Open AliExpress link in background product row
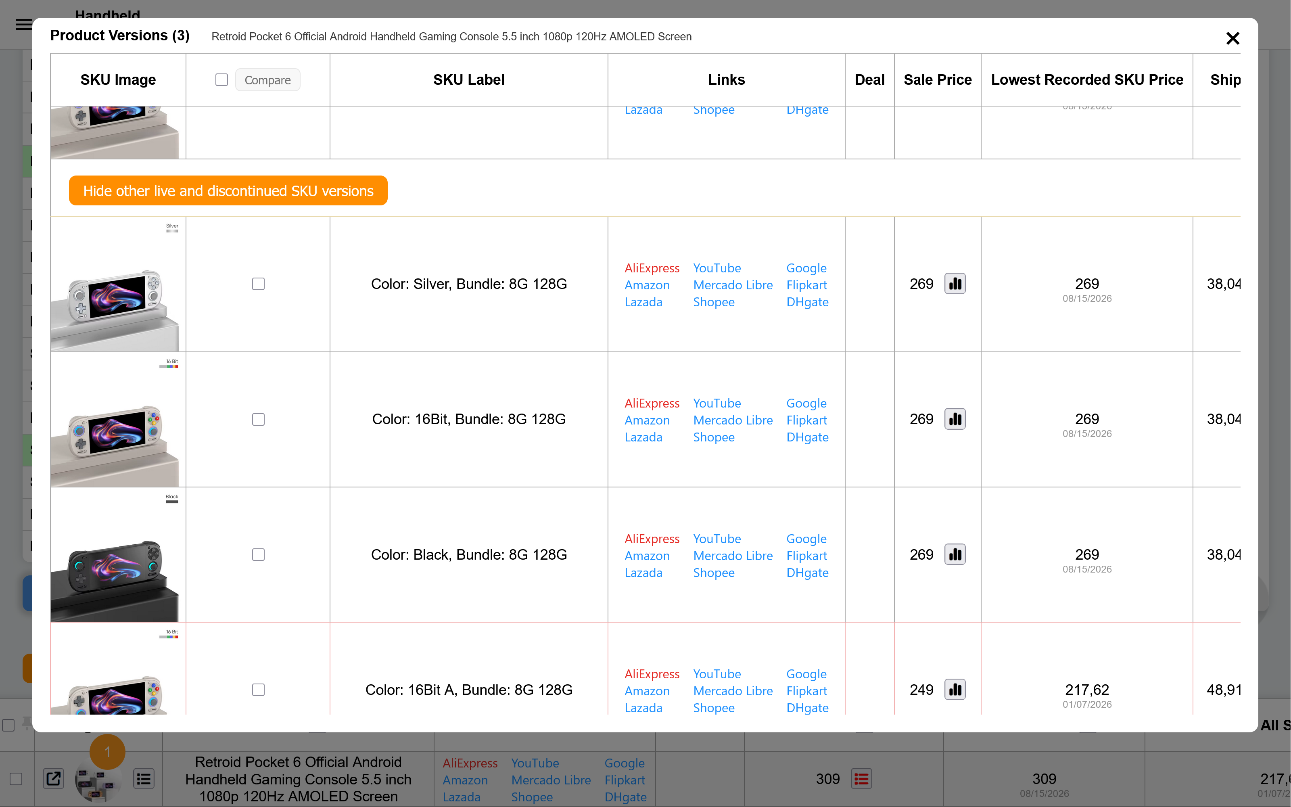The height and width of the screenshot is (807, 1291). coord(470,763)
